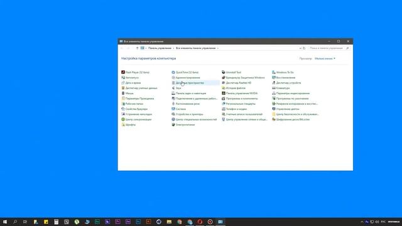Click the Back navigation arrow
Viewport: 402px width, 226px height.
(x=122, y=48)
